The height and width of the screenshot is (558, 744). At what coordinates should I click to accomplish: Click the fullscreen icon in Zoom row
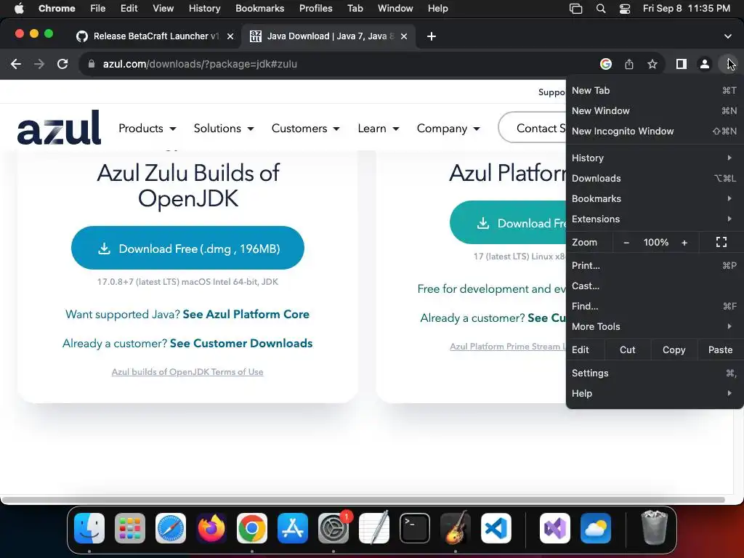pos(721,242)
